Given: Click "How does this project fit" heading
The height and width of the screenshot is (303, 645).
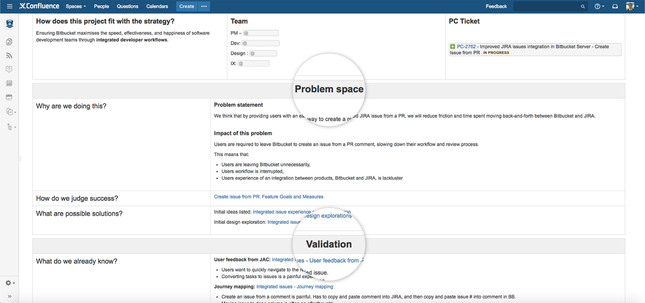Looking at the screenshot, I should [x=105, y=21].
